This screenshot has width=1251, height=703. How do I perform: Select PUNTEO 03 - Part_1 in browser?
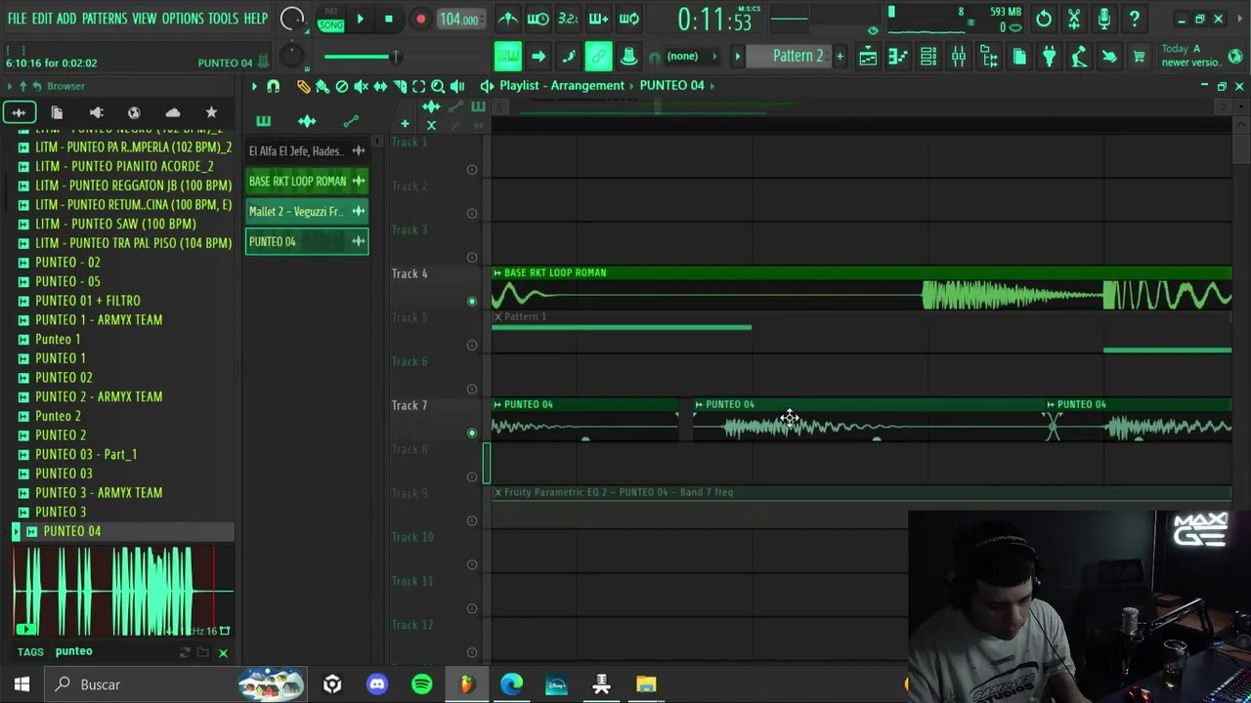coord(86,454)
